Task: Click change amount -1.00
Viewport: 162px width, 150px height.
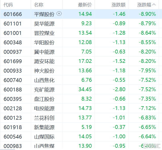Action: click(119, 136)
